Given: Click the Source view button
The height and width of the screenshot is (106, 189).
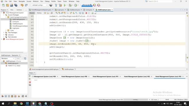Looking at the screenshot, I should click(x=32, y=13).
